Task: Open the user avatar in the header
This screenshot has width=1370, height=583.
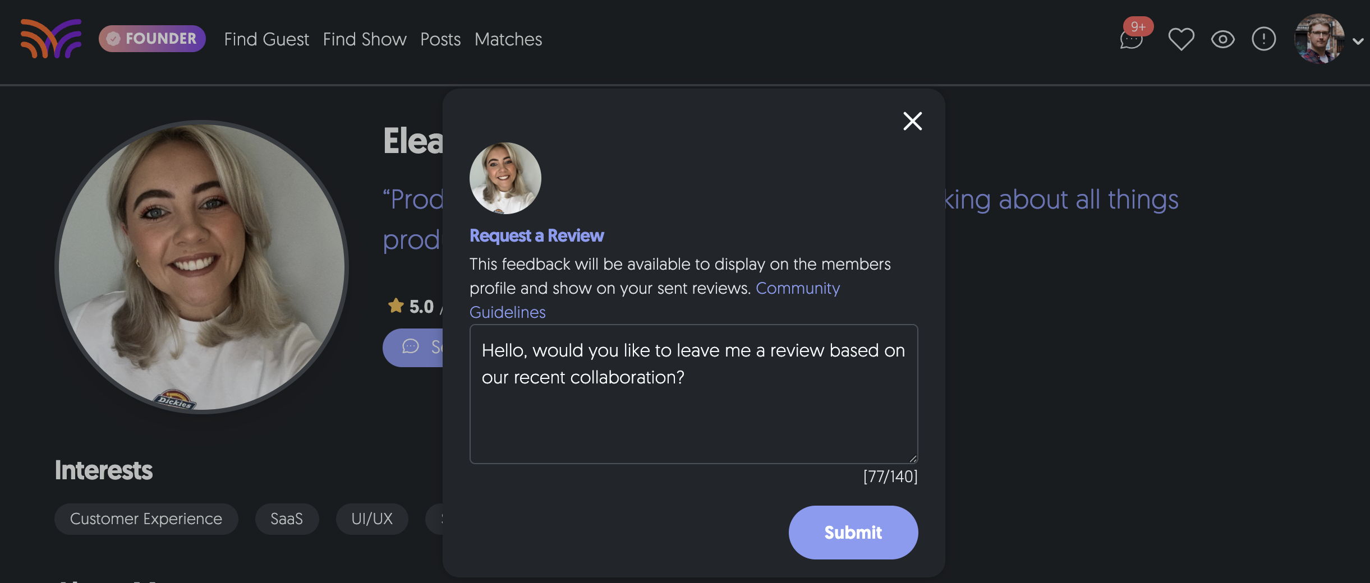Action: pos(1319,39)
